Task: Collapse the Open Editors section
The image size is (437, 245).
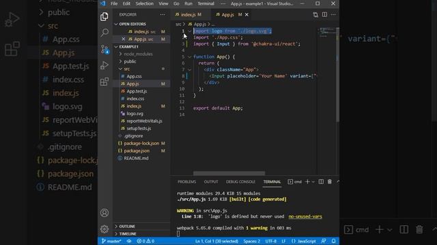Action: tap(132, 24)
